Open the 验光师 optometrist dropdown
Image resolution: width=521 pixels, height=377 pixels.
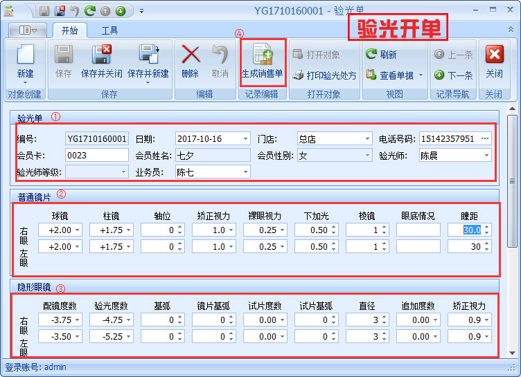click(486, 156)
